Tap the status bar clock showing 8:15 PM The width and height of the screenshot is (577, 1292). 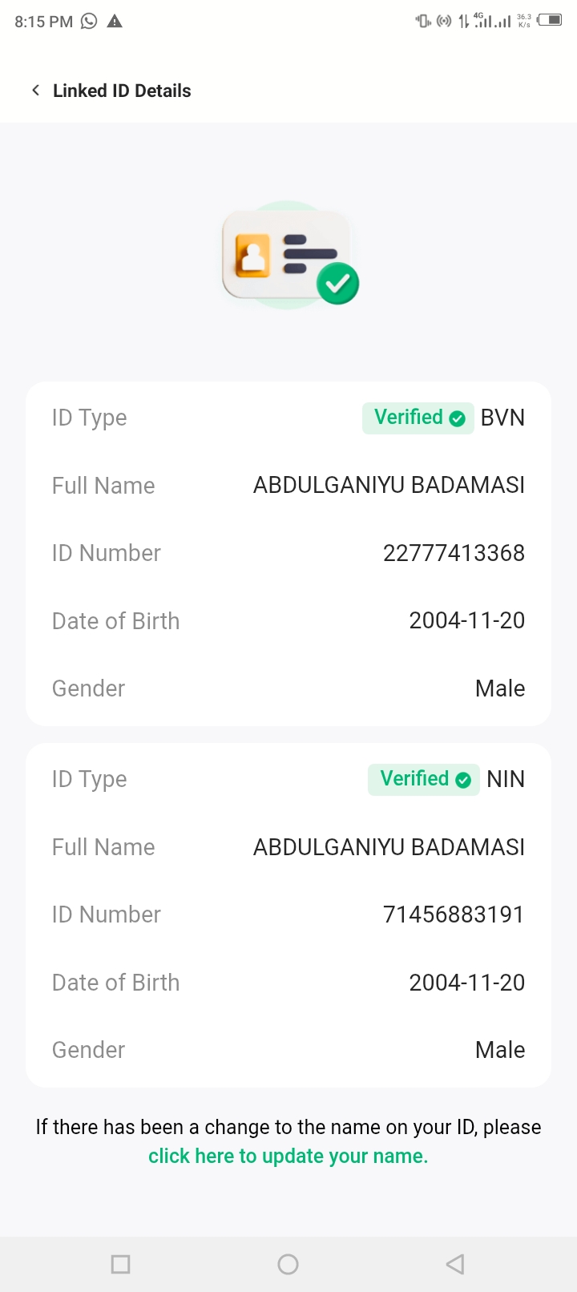(43, 22)
